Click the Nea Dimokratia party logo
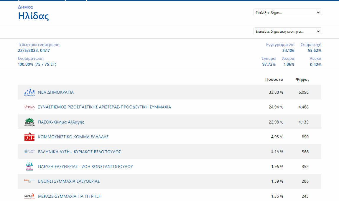 tap(29, 92)
